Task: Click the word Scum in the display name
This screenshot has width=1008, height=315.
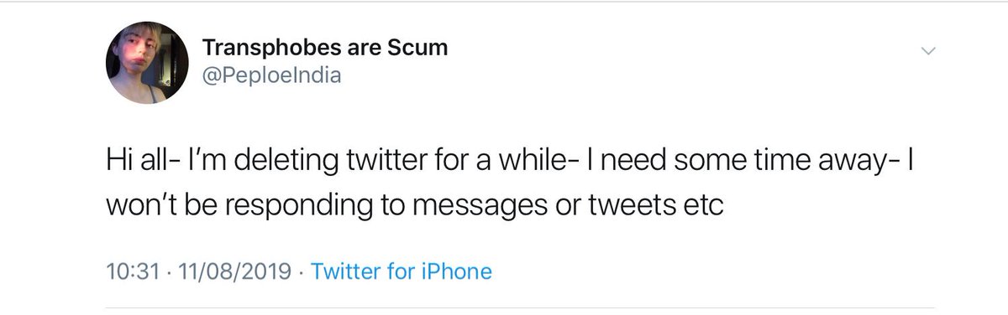Action: (x=417, y=48)
